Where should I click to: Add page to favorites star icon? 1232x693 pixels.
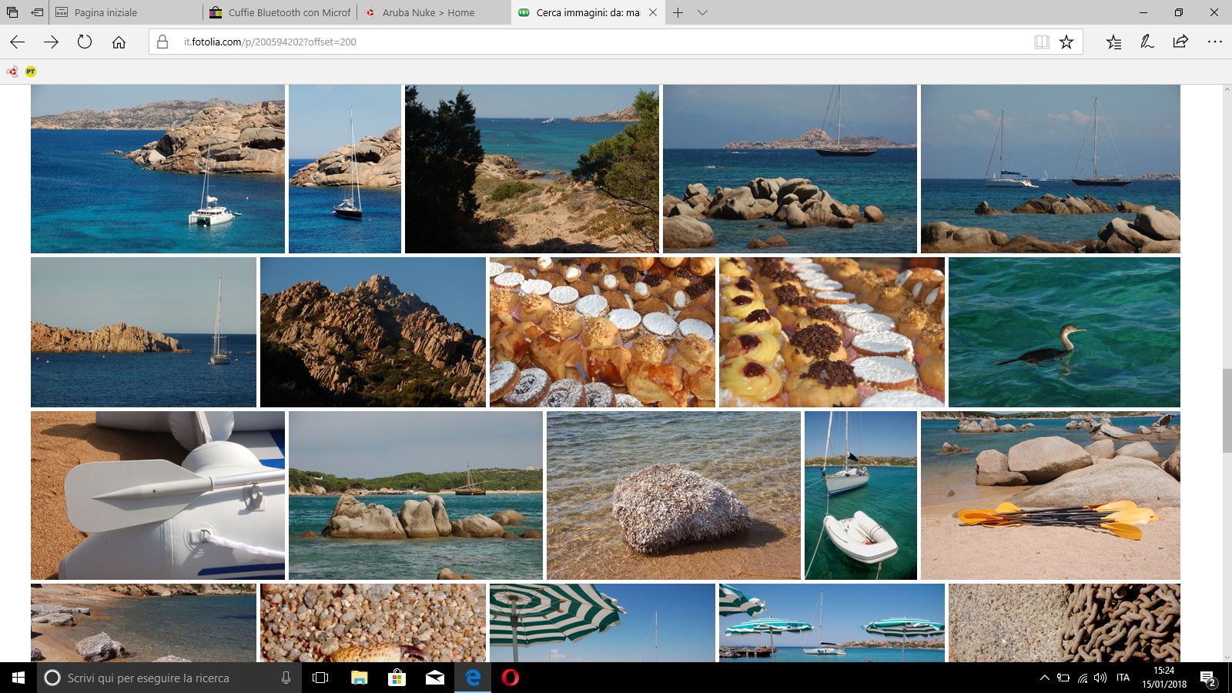(x=1066, y=42)
